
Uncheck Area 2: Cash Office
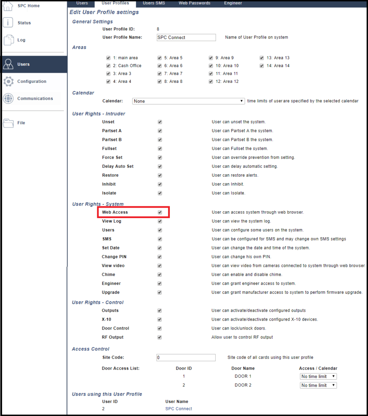[x=108, y=65]
